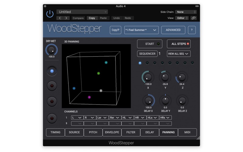The width and height of the screenshot is (243, 152).
Task: Switch to the PITCH tab
Action: coord(93,132)
